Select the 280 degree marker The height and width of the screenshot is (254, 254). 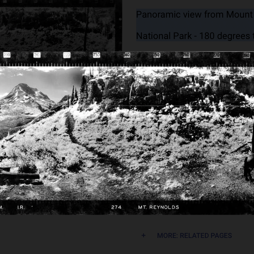point(246,55)
